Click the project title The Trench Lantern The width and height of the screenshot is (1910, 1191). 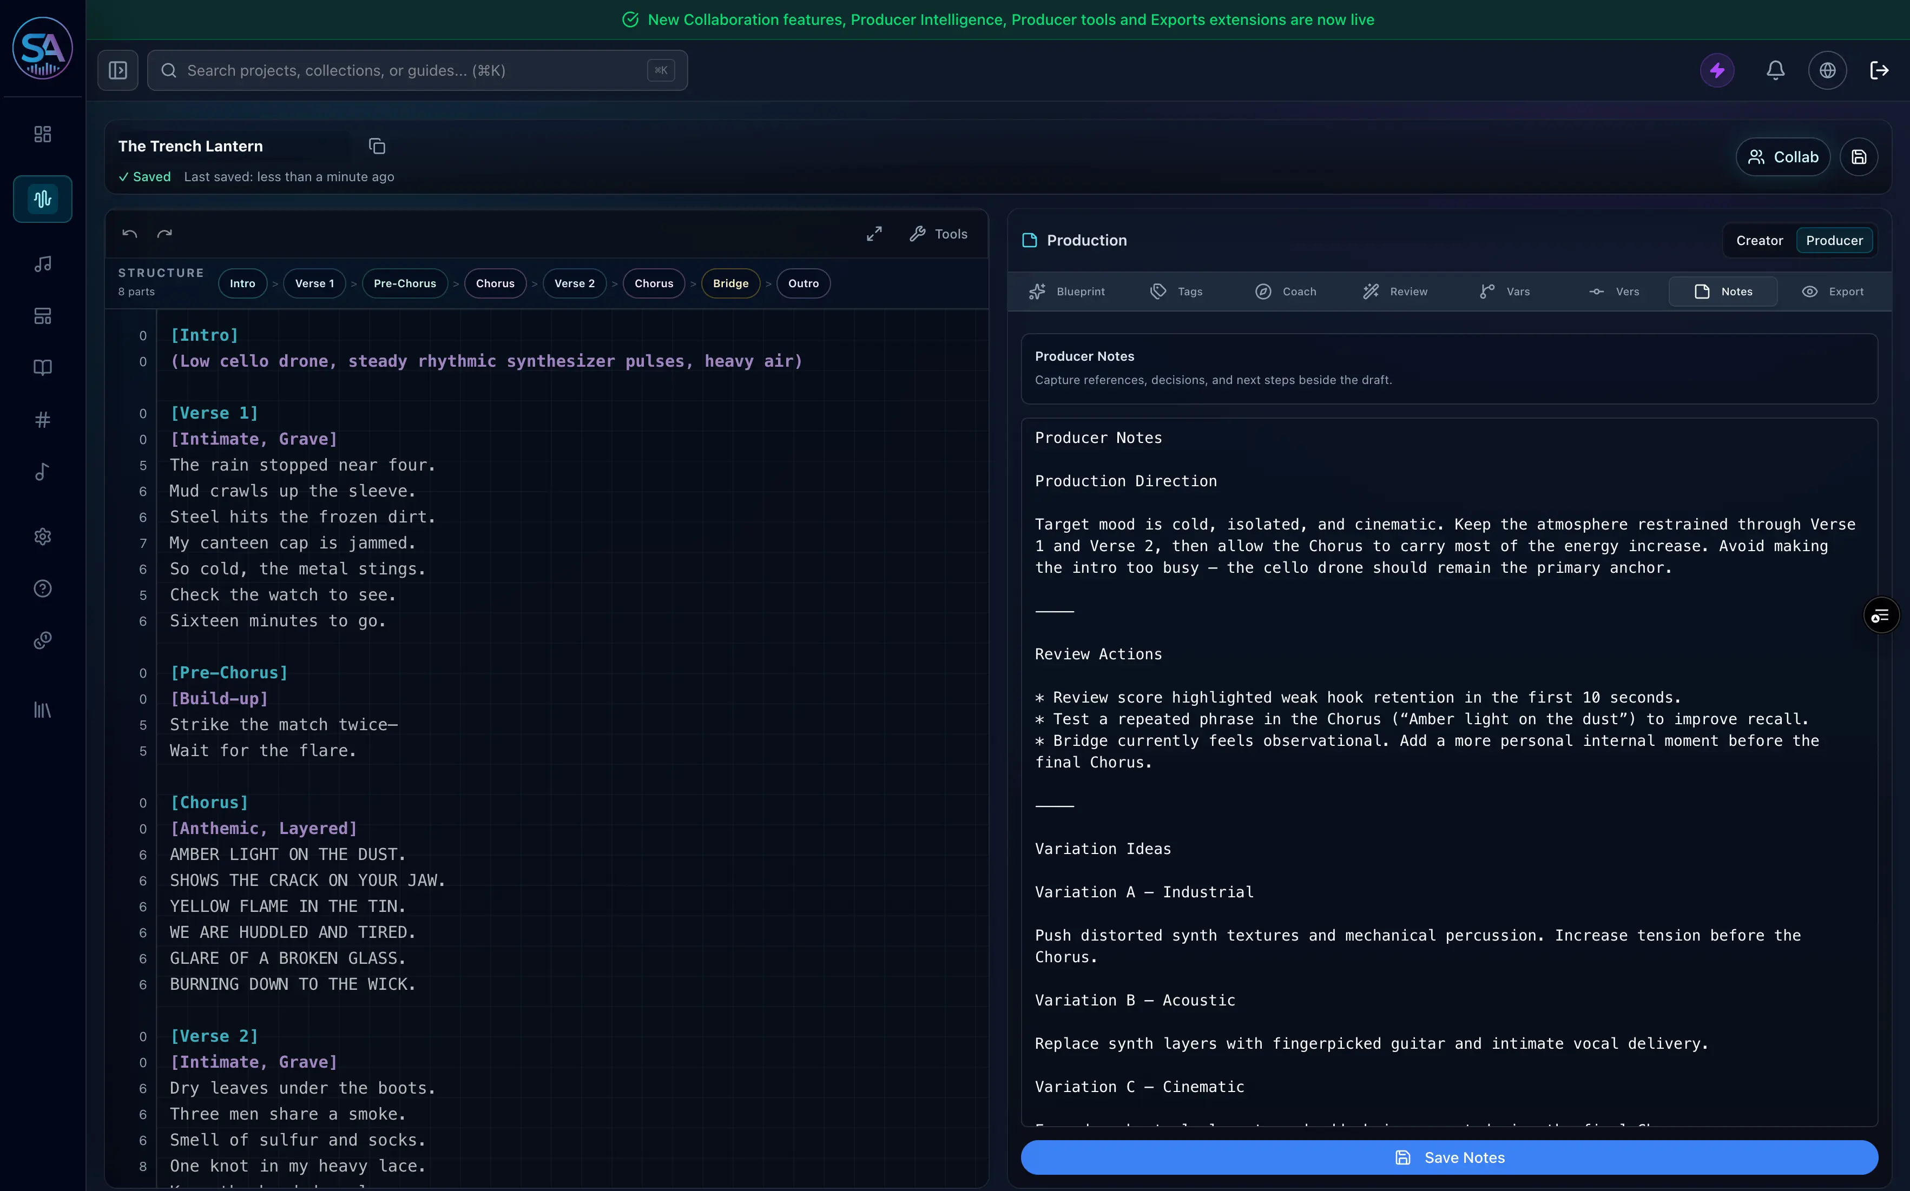(x=190, y=147)
